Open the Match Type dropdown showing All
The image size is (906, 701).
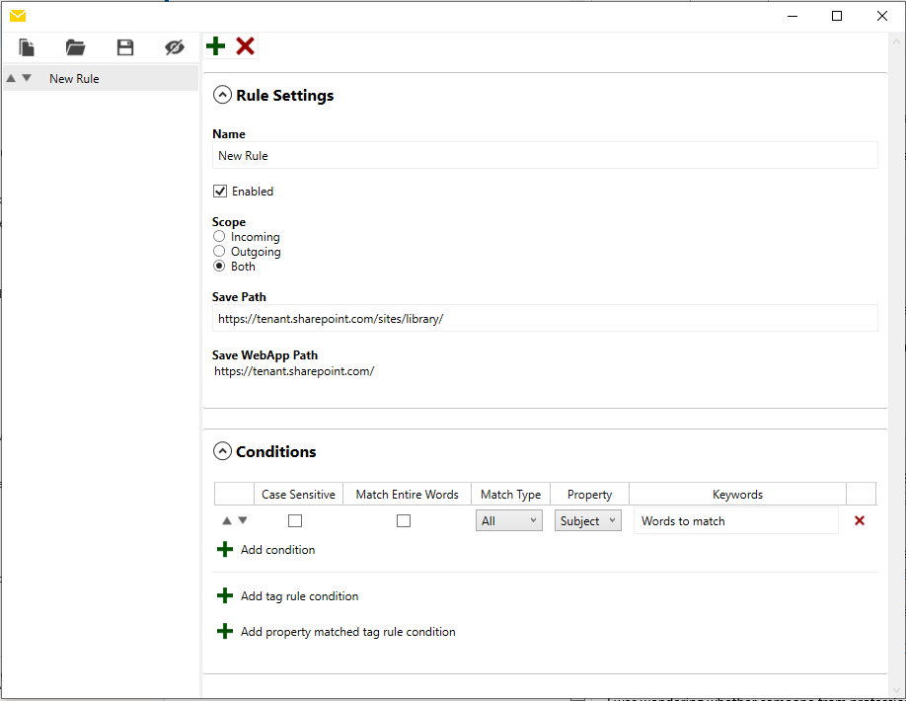(508, 519)
